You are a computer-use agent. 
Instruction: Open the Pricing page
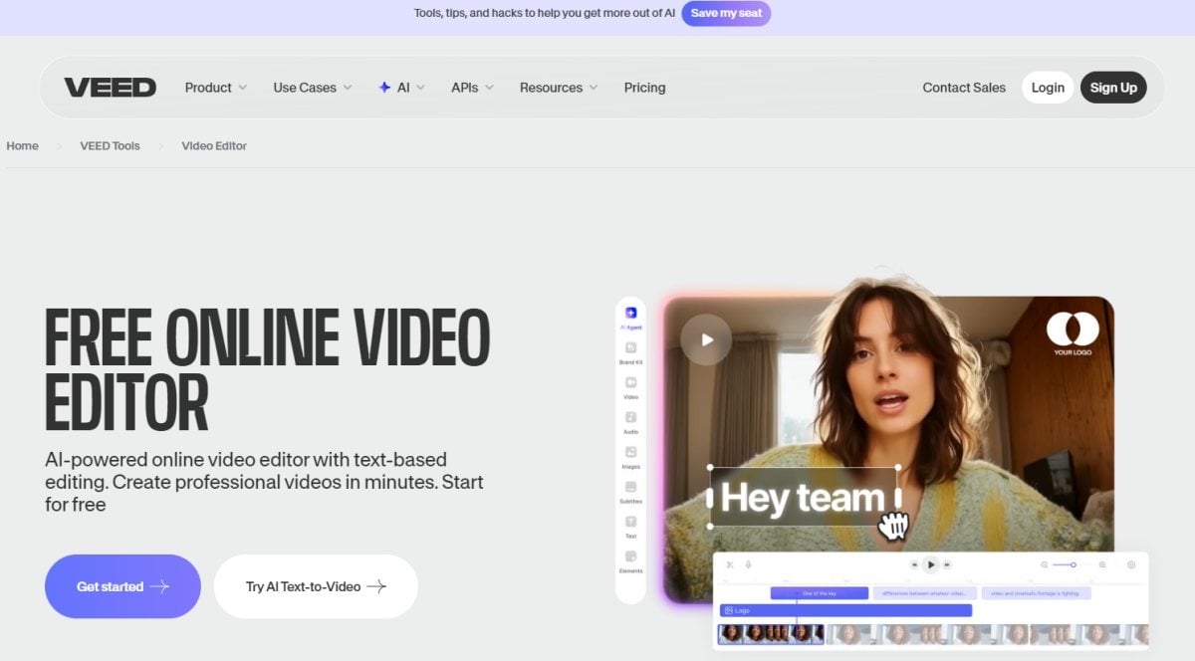click(x=644, y=88)
